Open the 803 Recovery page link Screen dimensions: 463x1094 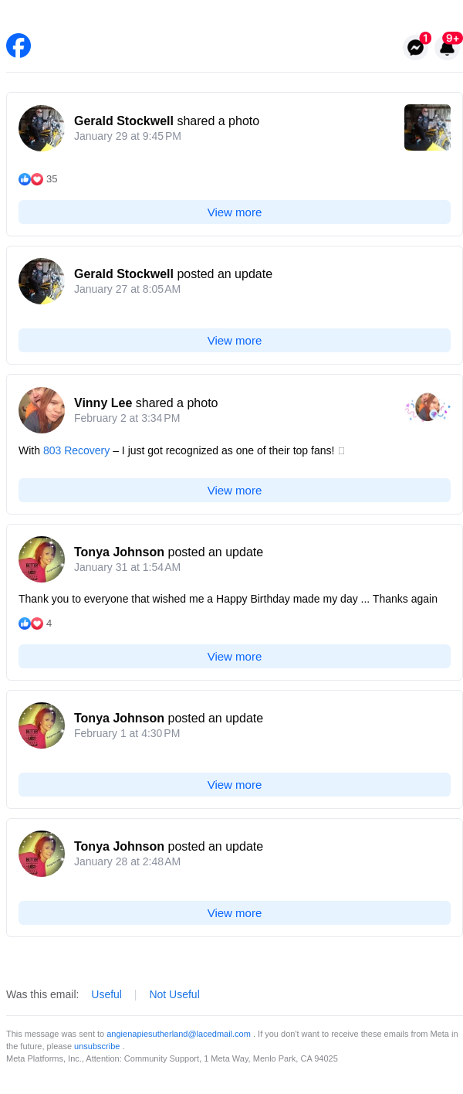coord(76,450)
